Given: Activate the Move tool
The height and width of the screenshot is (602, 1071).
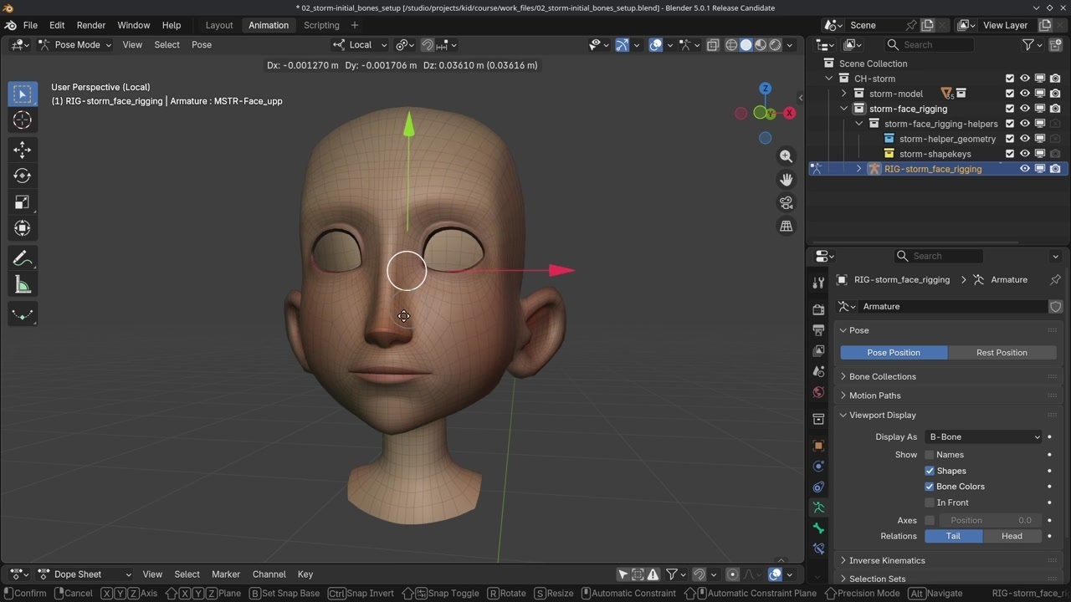Looking at the screenshot, I should tap(23, 150).
